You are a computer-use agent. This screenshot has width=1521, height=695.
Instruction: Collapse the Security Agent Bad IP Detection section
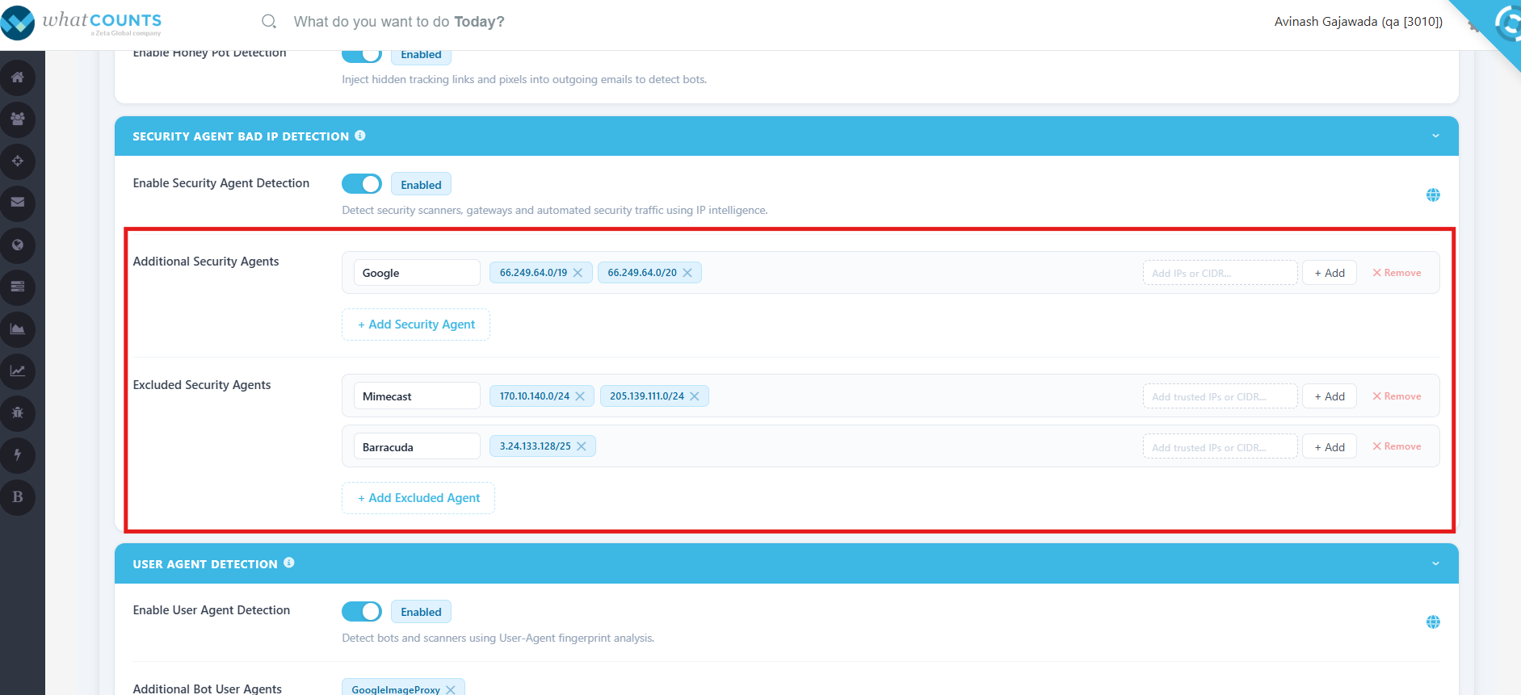tap(1435, 136)
